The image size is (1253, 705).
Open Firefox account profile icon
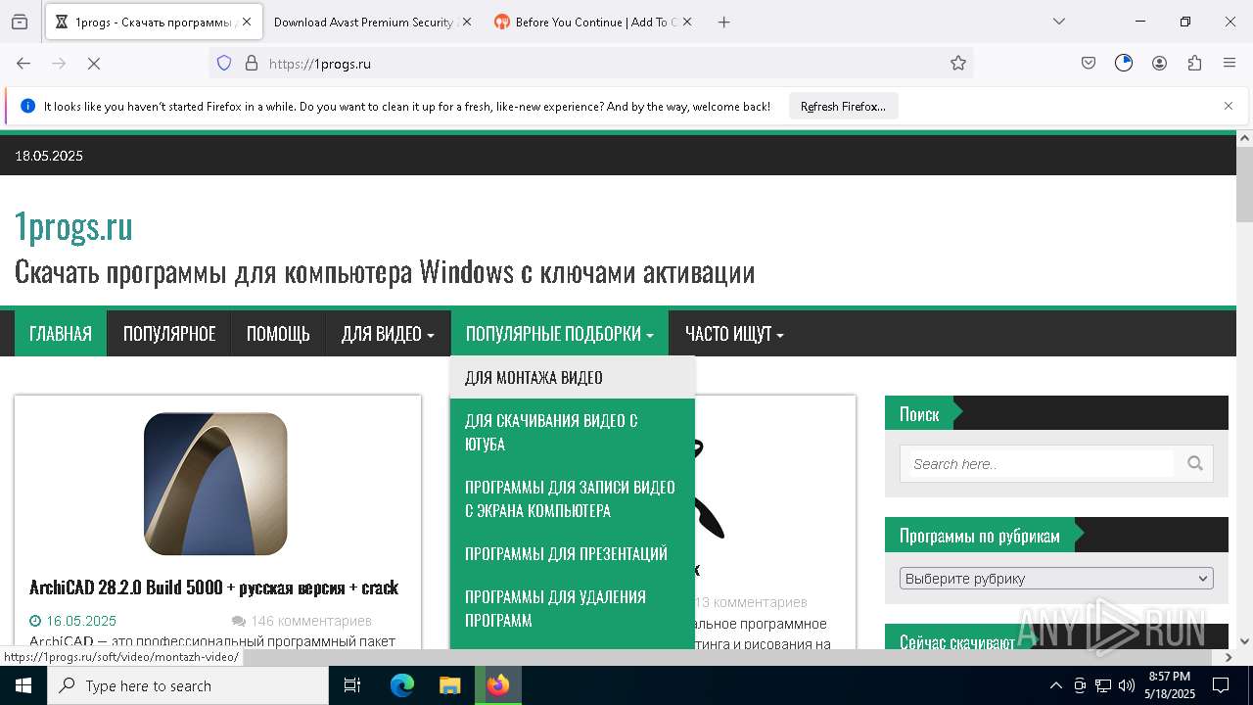point(1159,63)
